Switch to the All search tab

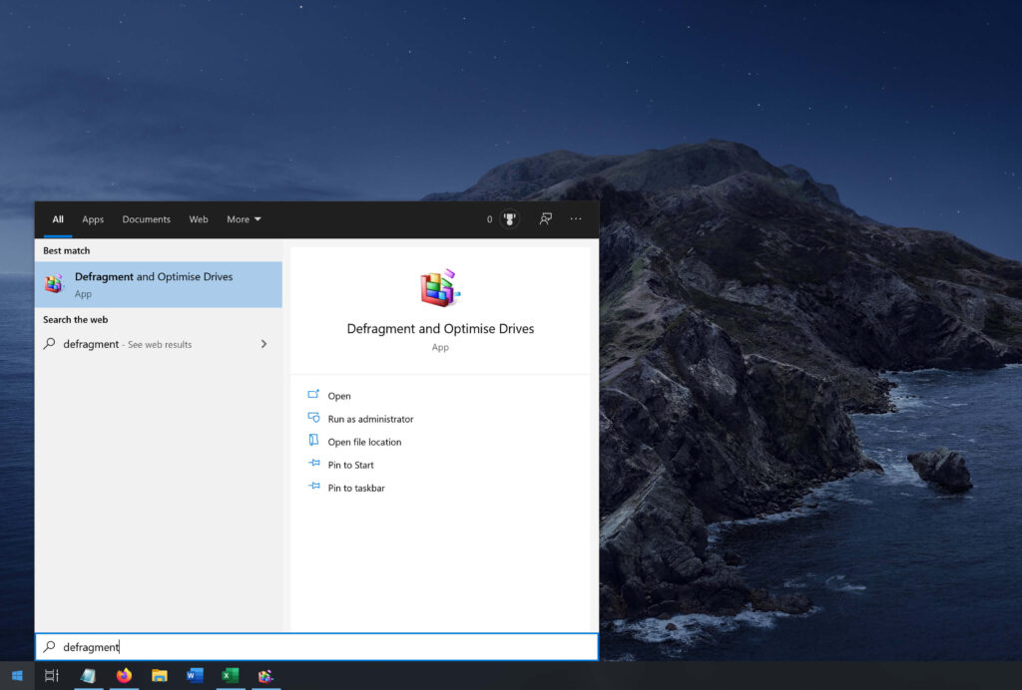58,219
